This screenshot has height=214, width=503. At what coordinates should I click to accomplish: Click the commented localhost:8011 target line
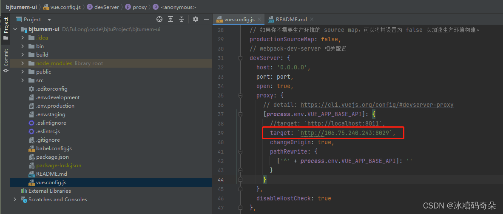click(327, 123)
